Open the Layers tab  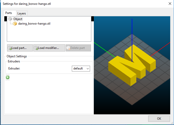21,13
